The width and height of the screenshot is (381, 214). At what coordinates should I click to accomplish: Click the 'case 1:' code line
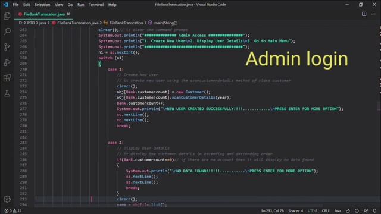point(115,70)
